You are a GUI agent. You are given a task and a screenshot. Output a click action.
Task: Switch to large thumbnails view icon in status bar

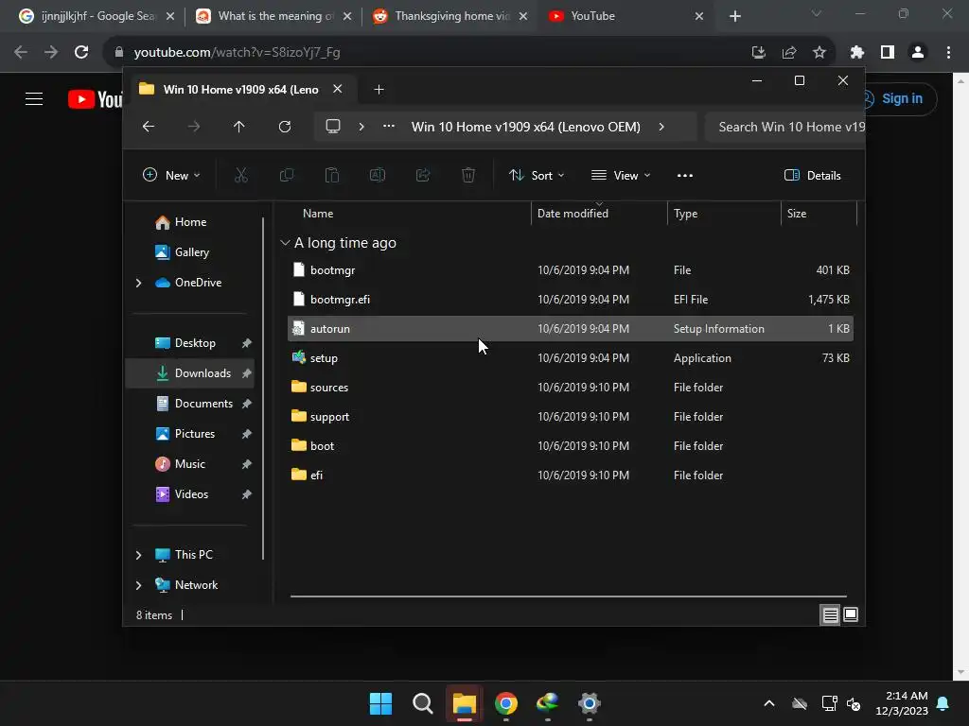(x=851, y=614)
